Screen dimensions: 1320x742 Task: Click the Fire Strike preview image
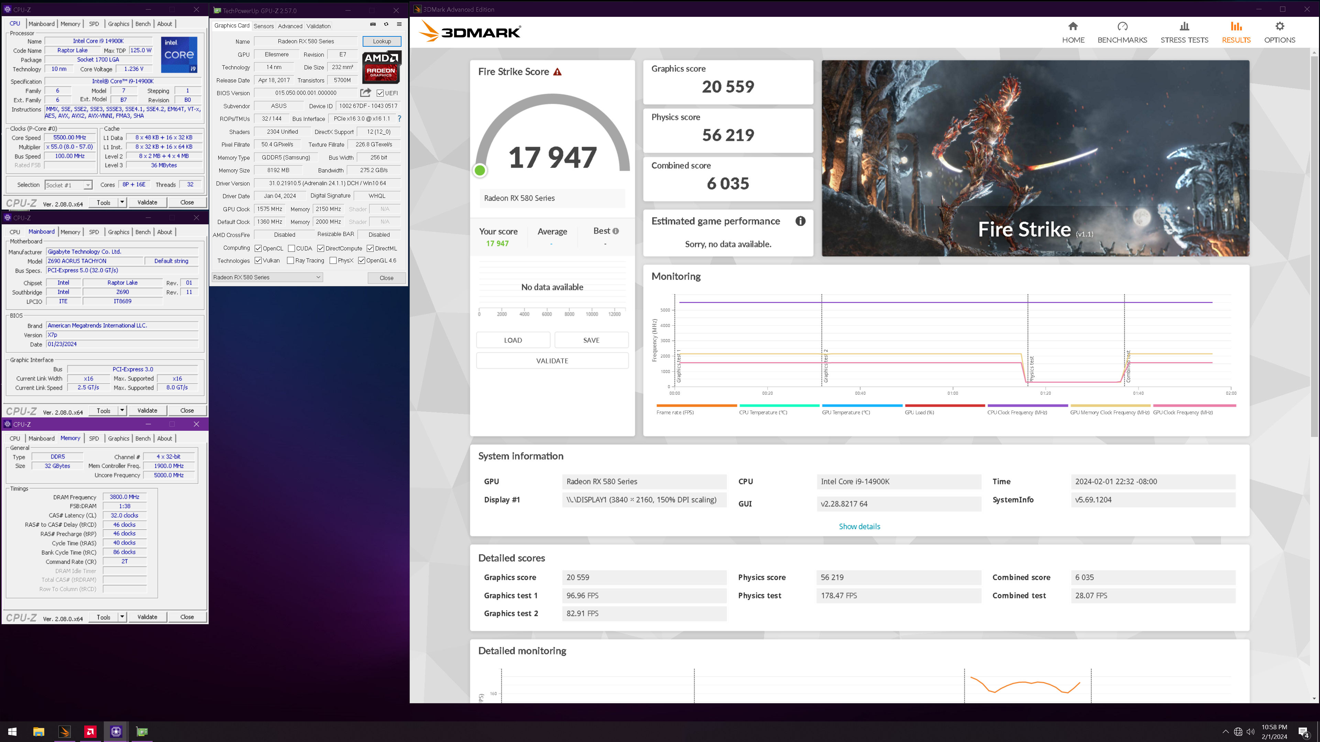(1036, 158)
